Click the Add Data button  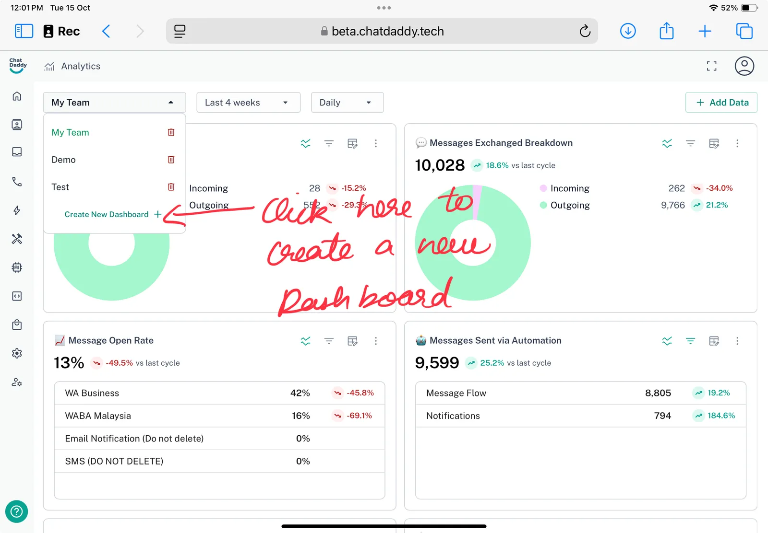tap(721, 103)
